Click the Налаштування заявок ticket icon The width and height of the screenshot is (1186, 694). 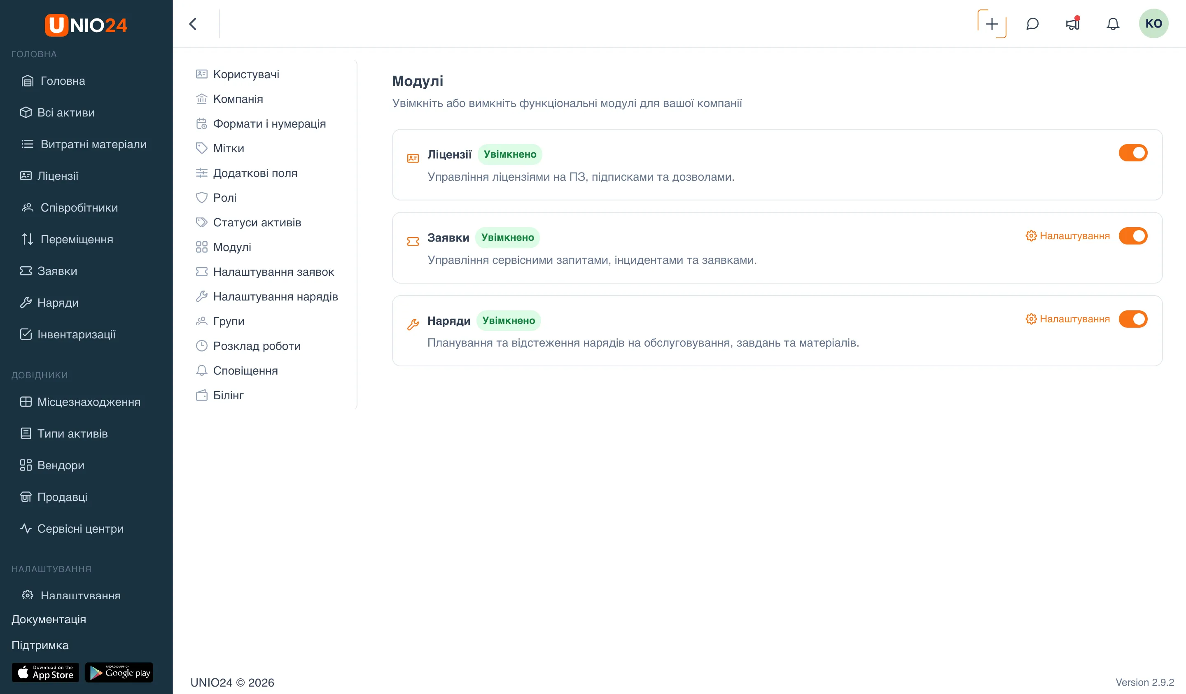pos(201,272)
